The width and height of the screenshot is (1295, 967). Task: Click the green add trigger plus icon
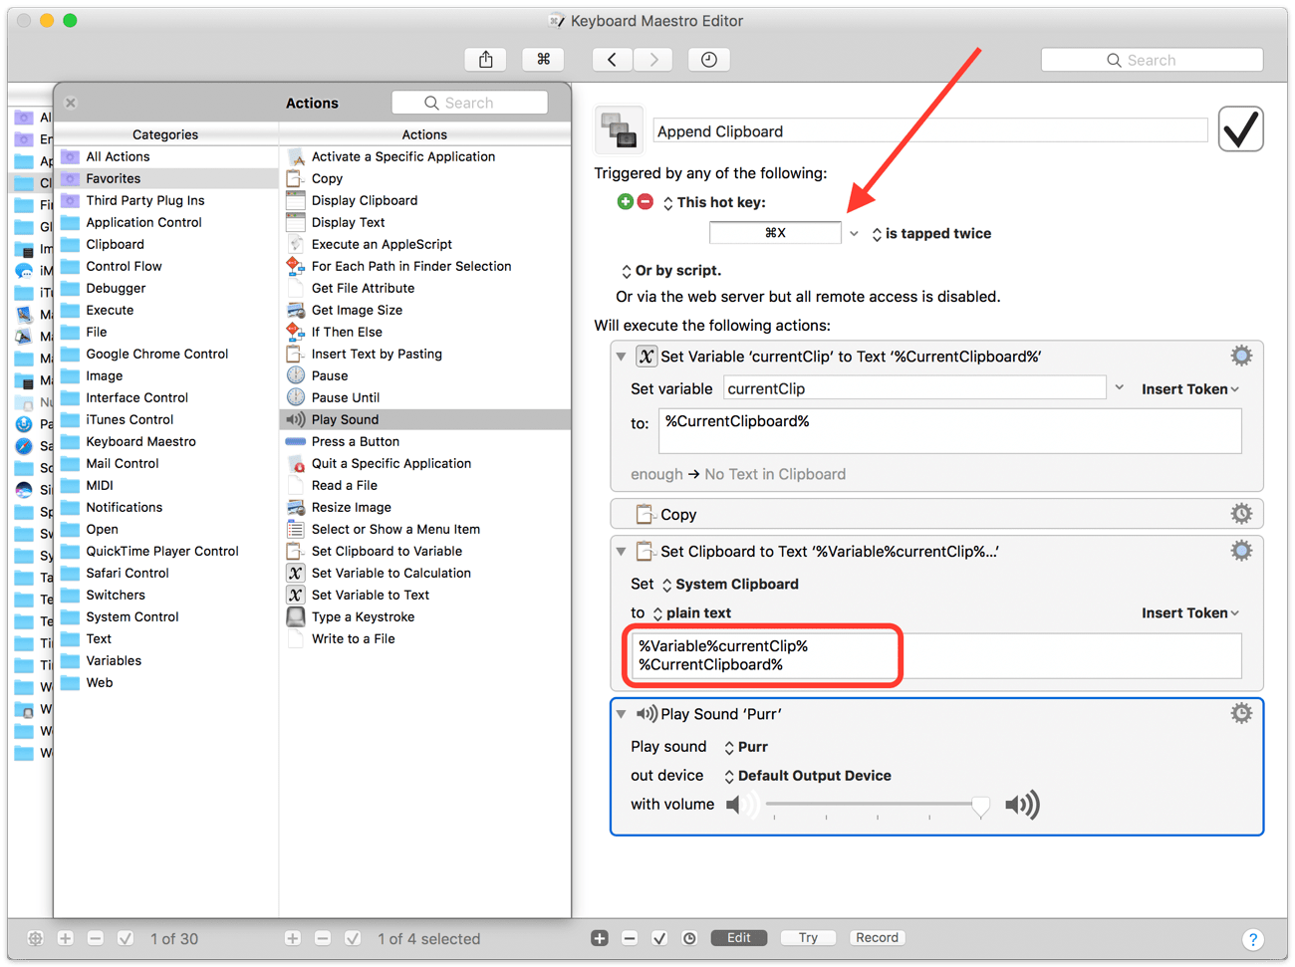coord(625,202)
